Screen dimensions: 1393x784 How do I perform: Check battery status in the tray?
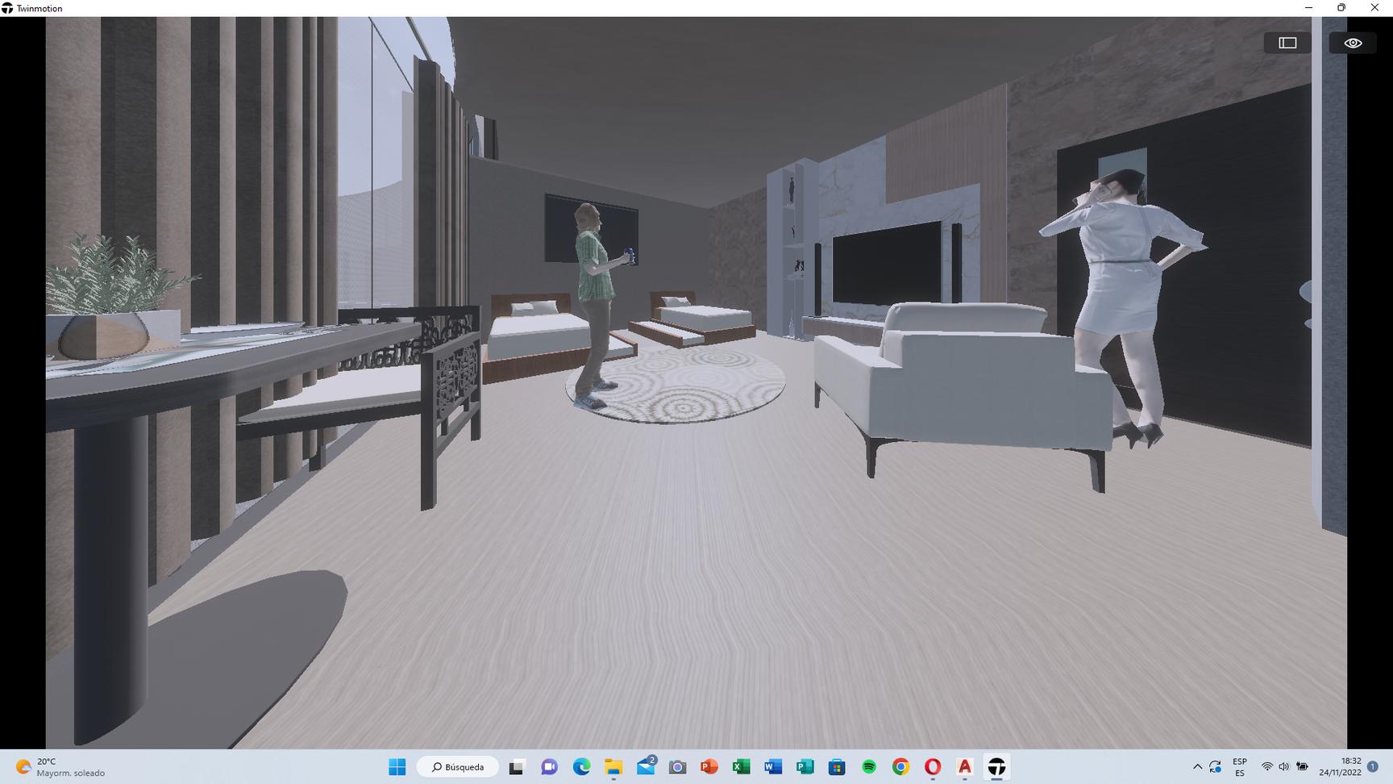tap(1302, 767)
